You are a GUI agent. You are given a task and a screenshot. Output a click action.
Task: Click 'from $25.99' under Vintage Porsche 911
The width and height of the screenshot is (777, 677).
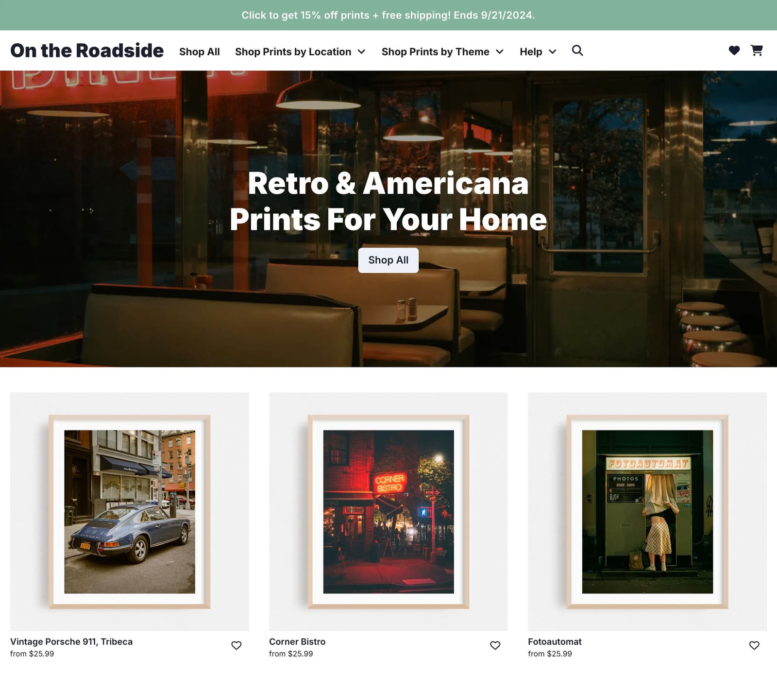coord(32,654)
